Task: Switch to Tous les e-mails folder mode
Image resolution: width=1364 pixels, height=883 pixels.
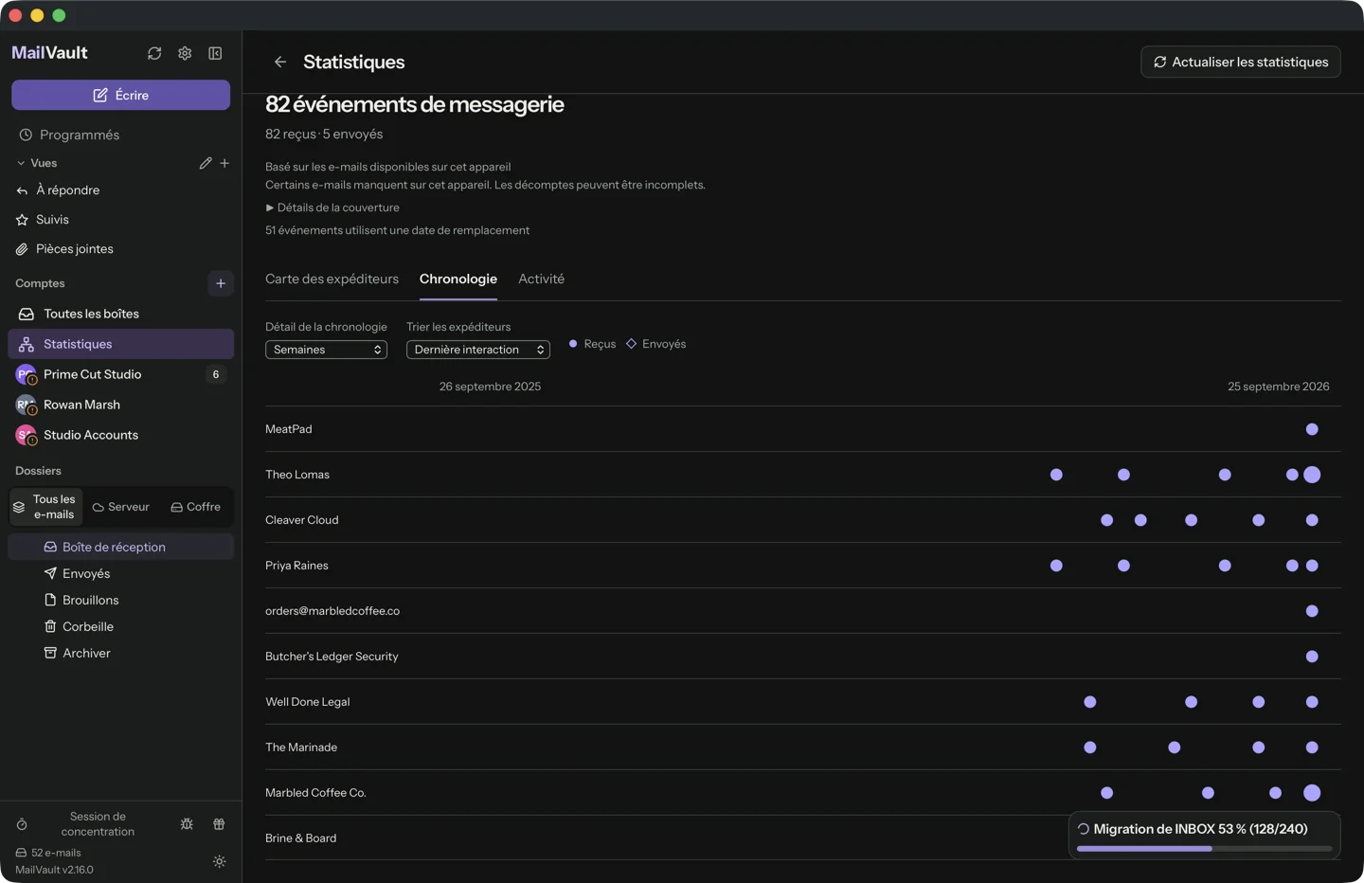Action: pyautogui.click(x=45, y=507)
